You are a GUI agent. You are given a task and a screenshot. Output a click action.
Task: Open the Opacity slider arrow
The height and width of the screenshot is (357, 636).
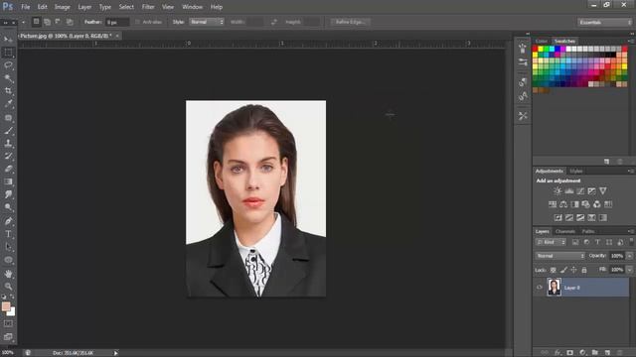[x=629, y=256]
